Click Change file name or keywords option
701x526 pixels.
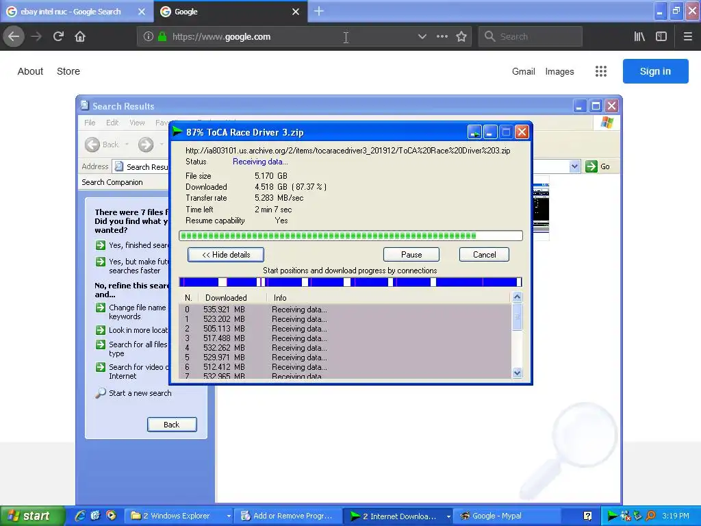point(137,312)
